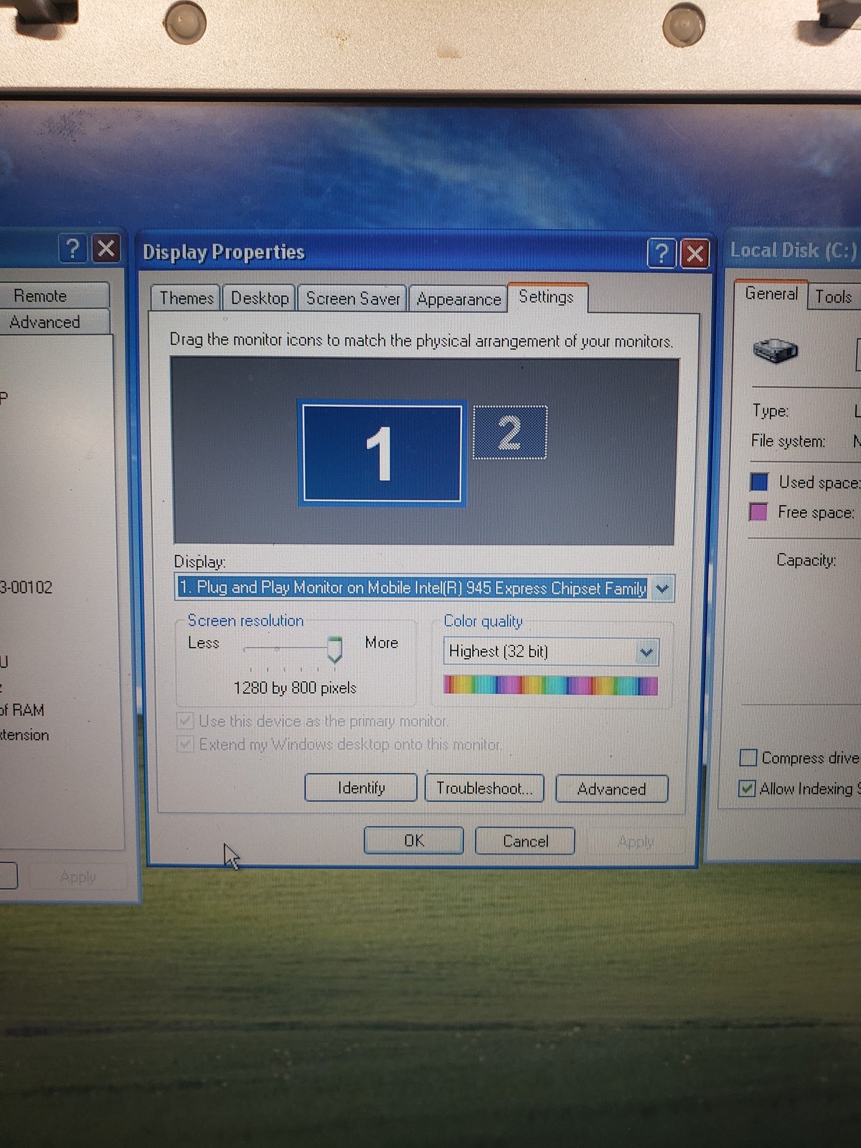Click the magenta Free space swatch

758,512
